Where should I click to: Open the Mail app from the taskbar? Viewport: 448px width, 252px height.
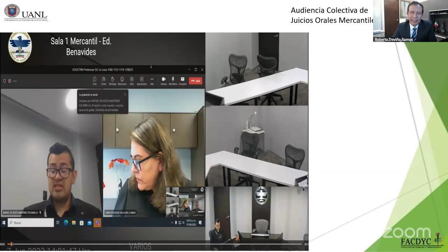pos(90,223)
